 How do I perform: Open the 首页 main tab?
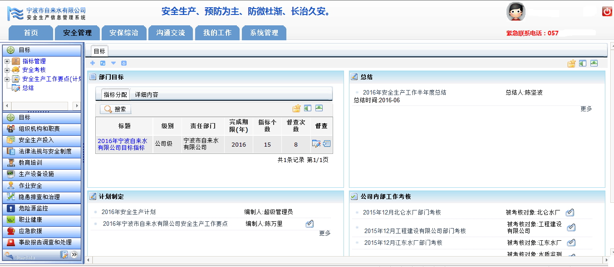[x=31, y=33]
